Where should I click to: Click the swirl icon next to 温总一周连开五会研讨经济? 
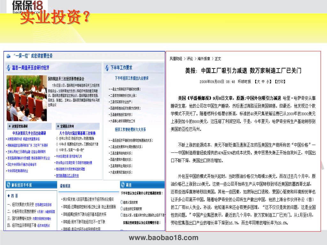8,68
